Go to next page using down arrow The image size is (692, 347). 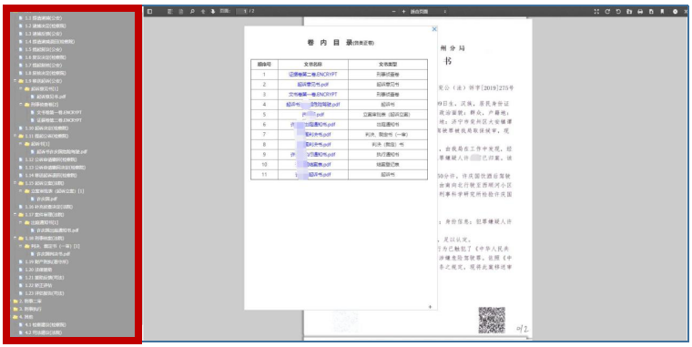tap(213, 12)
